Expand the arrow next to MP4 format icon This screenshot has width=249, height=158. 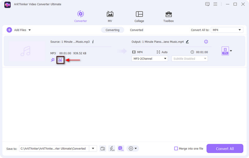pos(231,51)
